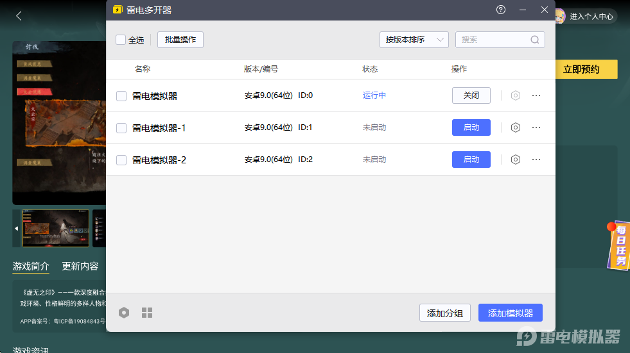
Task: Go back with arrow in background window
Action: 19,16
